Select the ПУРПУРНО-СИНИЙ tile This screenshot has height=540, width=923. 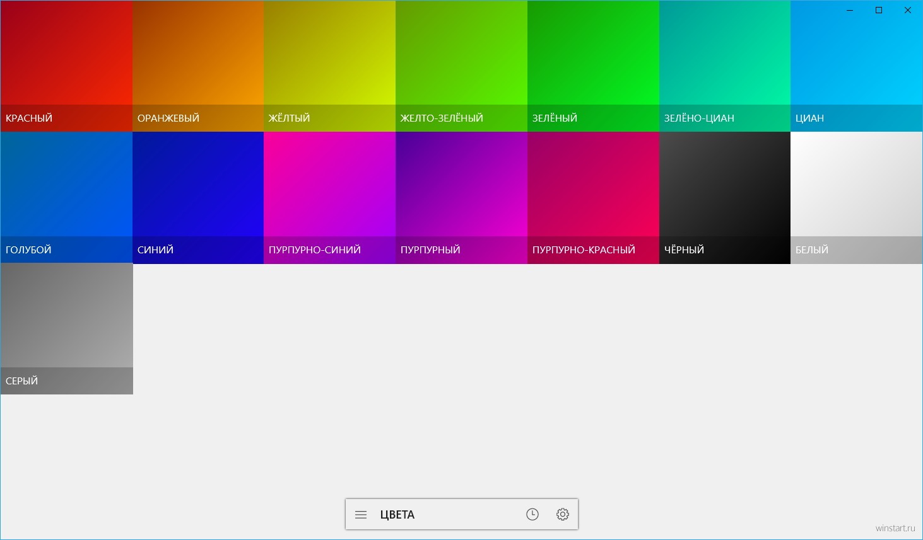pyautogui.click(x=329, y=197)
